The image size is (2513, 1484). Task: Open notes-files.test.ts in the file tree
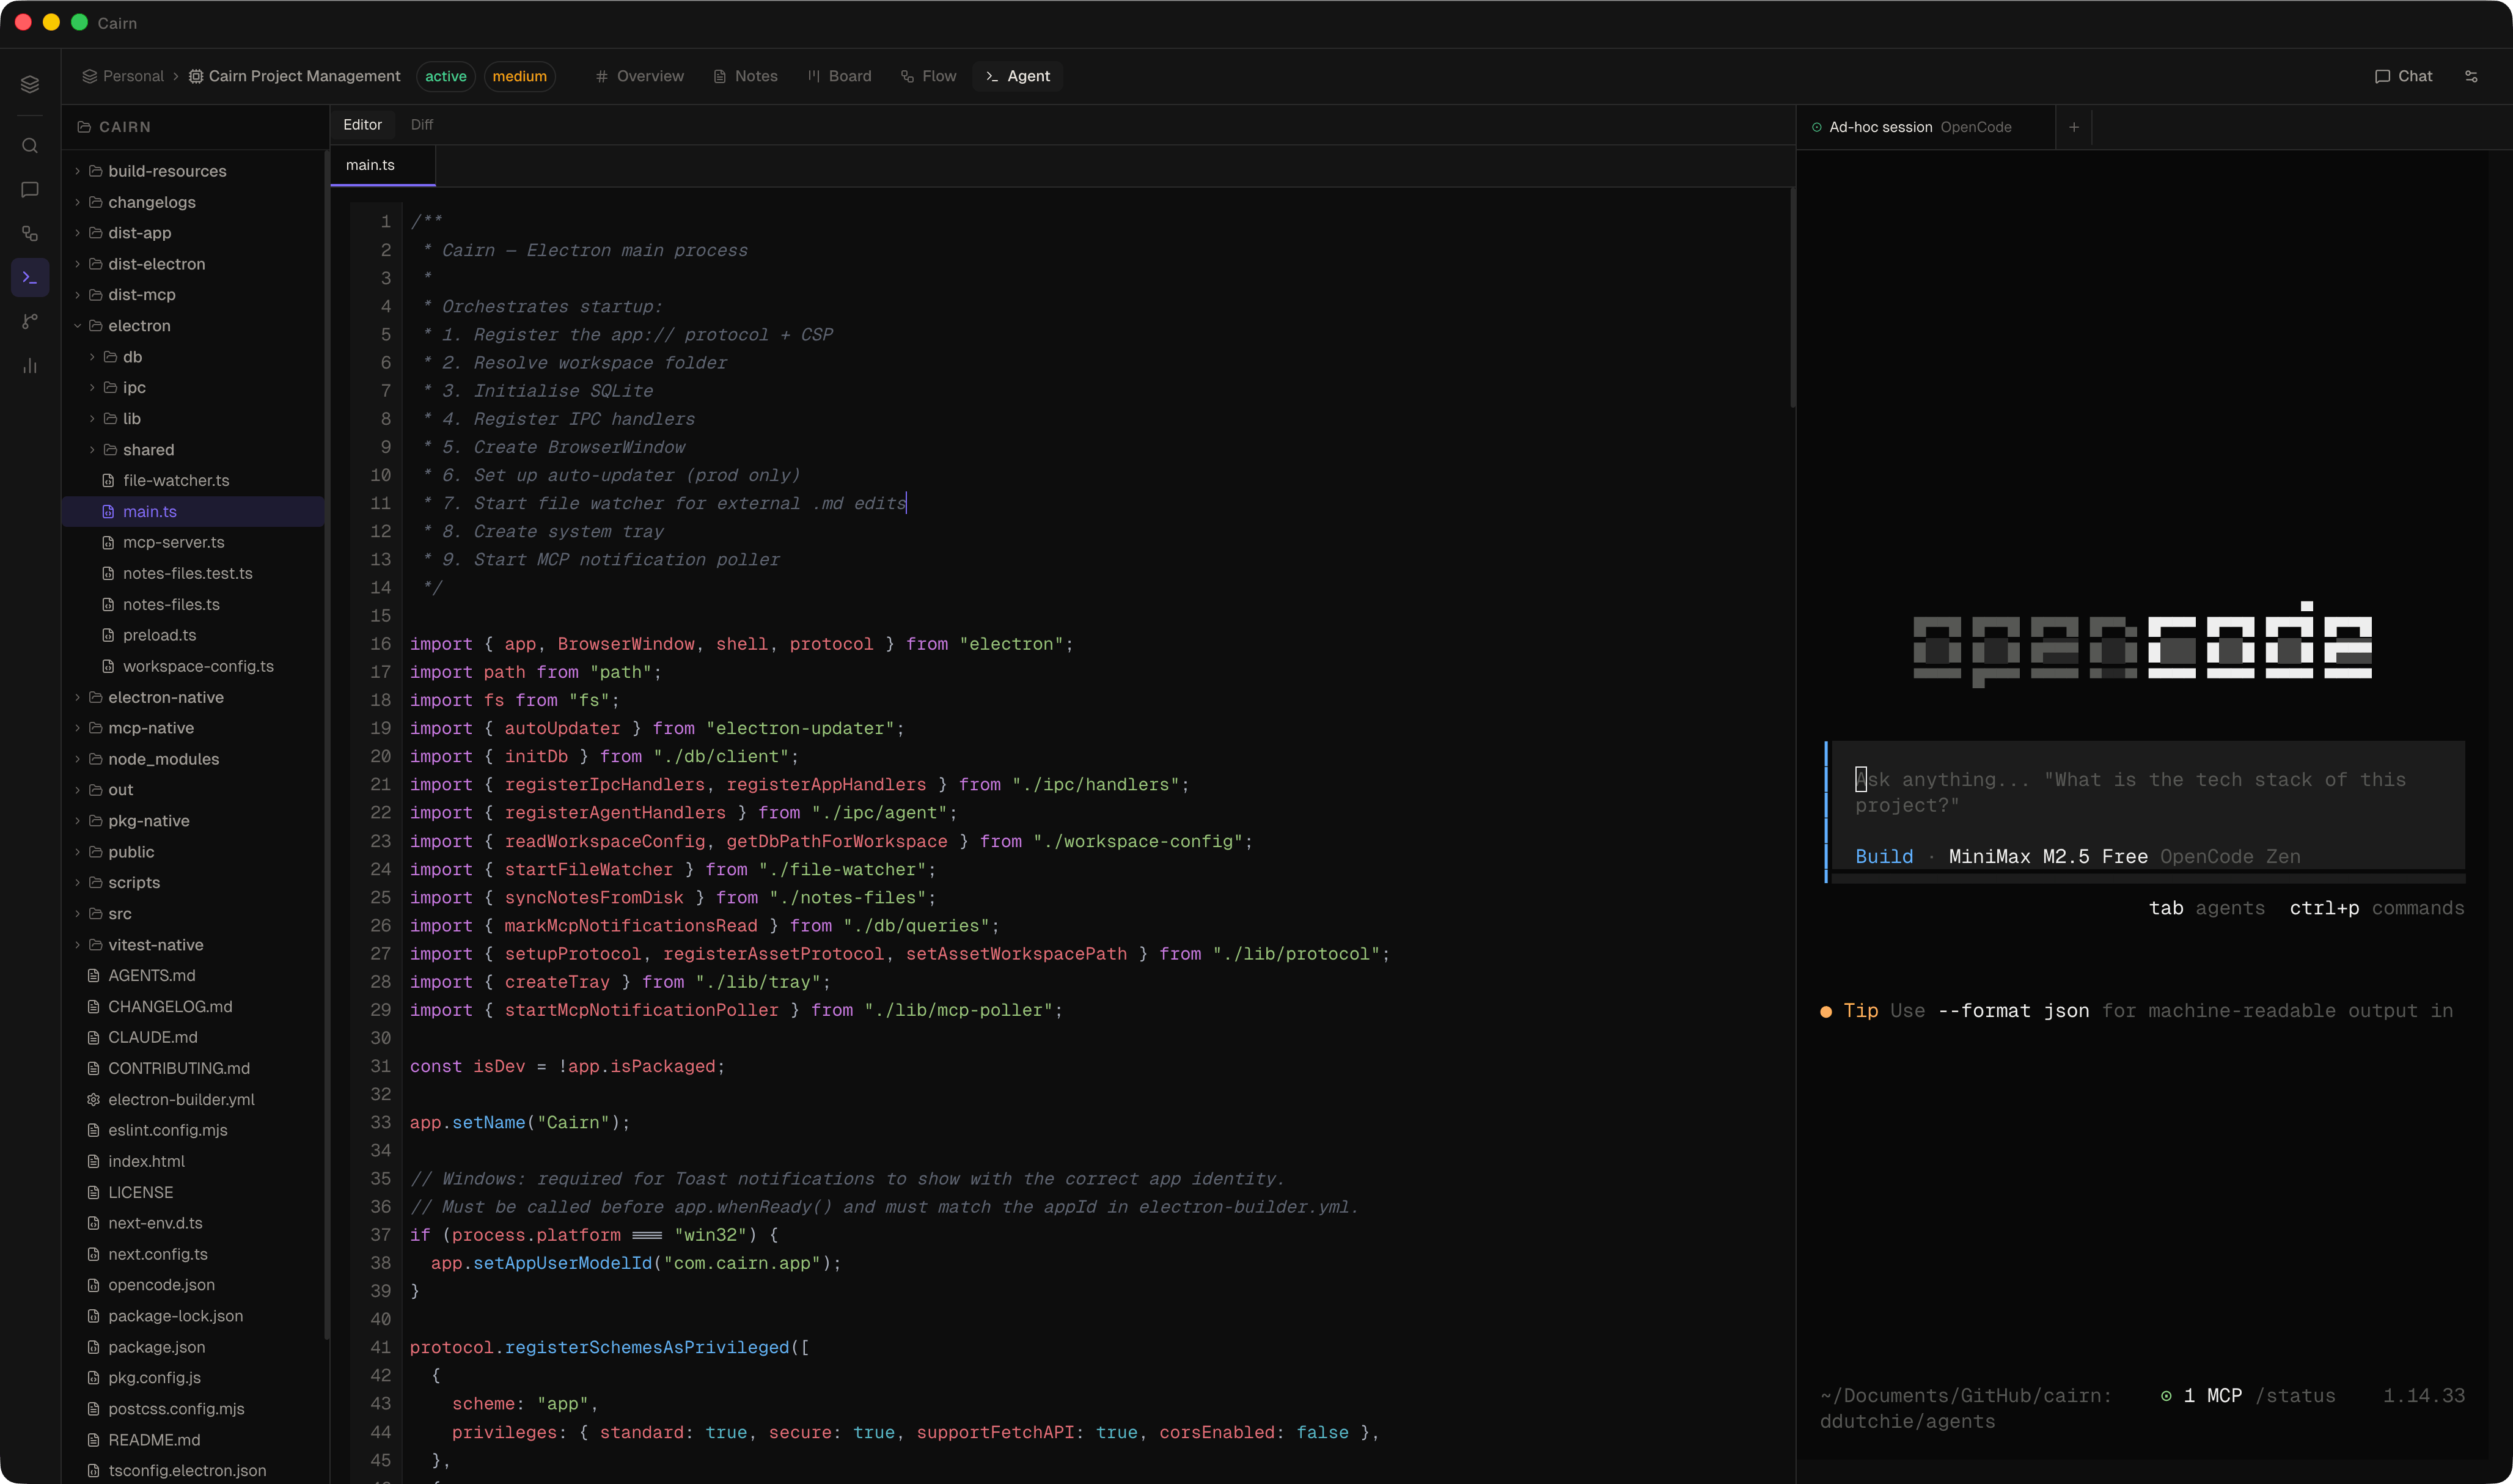pos(194,573)
